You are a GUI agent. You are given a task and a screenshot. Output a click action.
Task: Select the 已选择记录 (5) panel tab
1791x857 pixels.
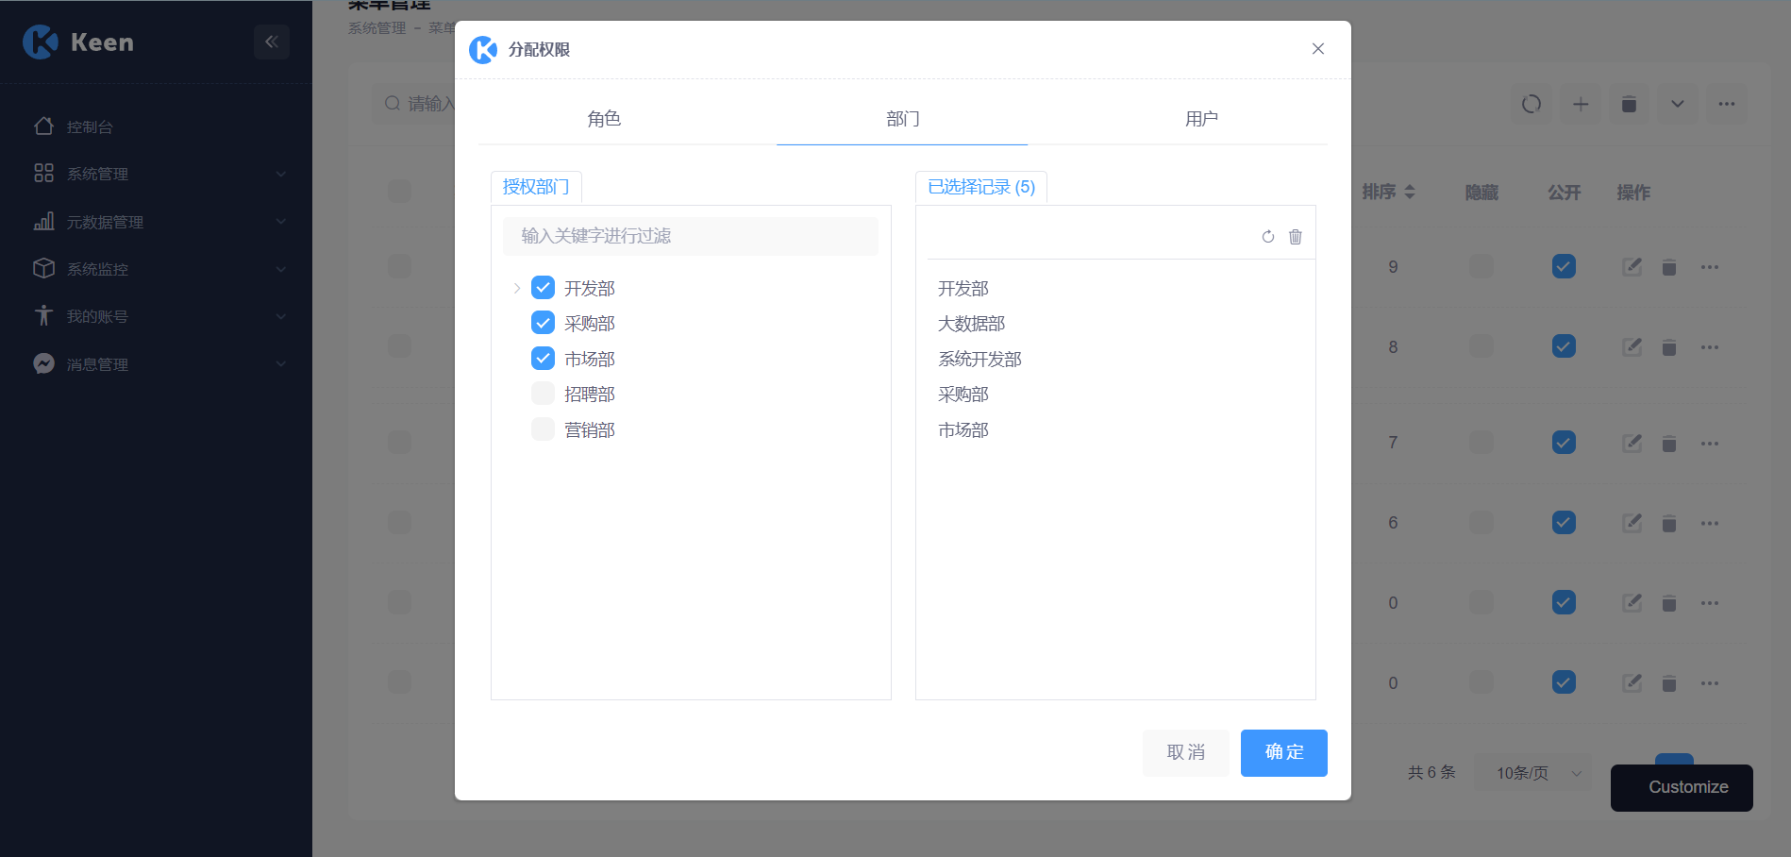coord(981,187)
